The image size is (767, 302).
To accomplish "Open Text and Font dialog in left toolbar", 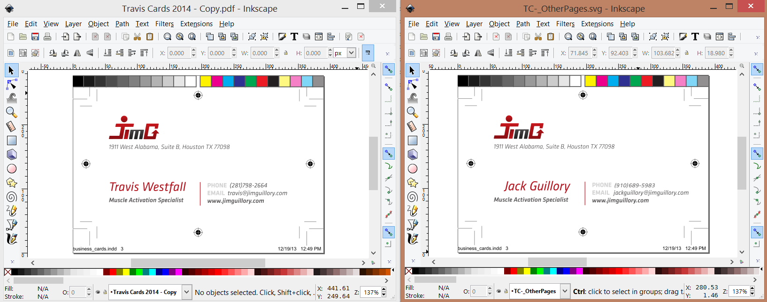I will [x=294, y=37].
